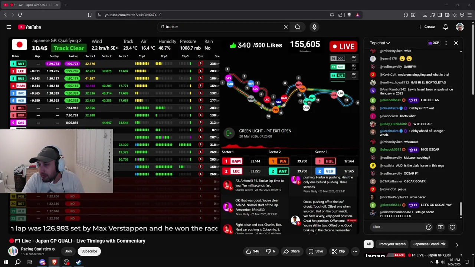
Task: Subscribe to Racing Statistics
Action: coord(89,251)
